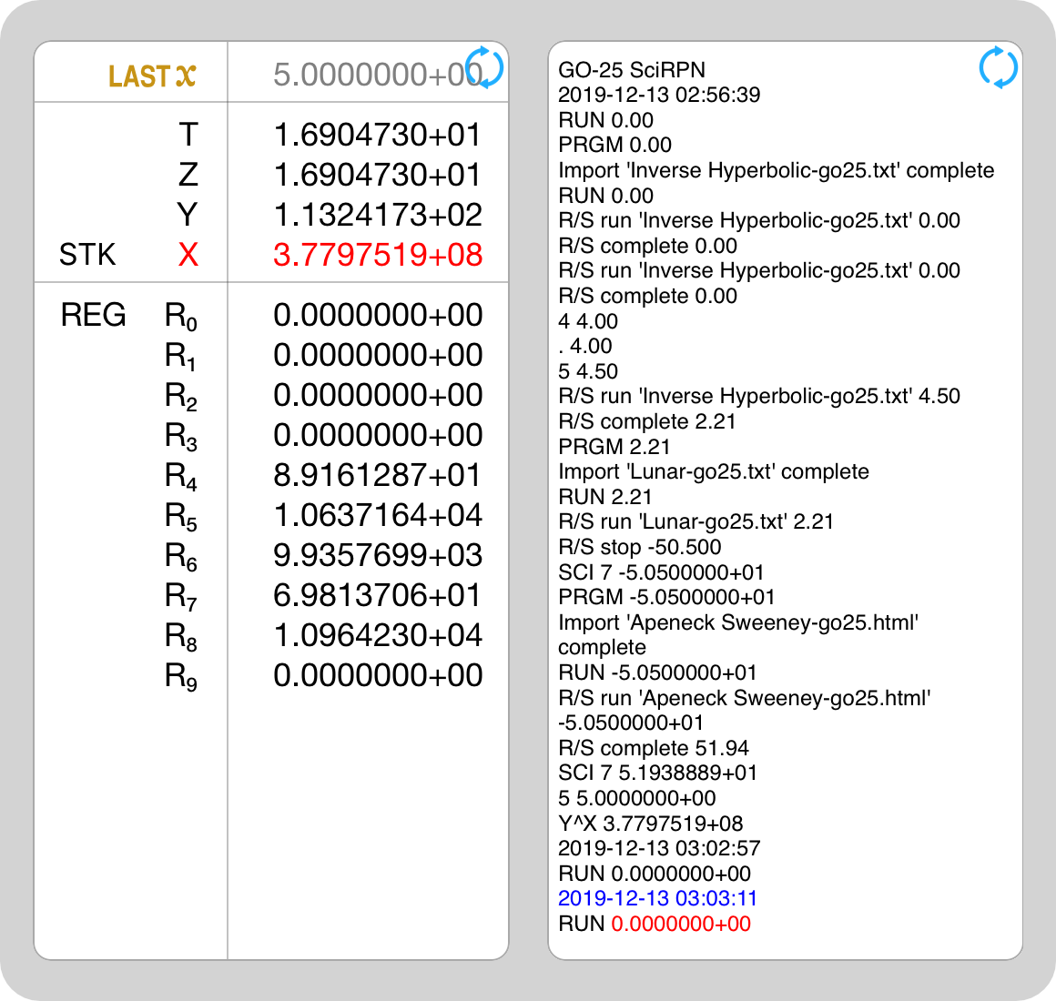Click the R4 value 8.9161287+01
This screenshot has width=1056, height=1001.
pos(378,475)
